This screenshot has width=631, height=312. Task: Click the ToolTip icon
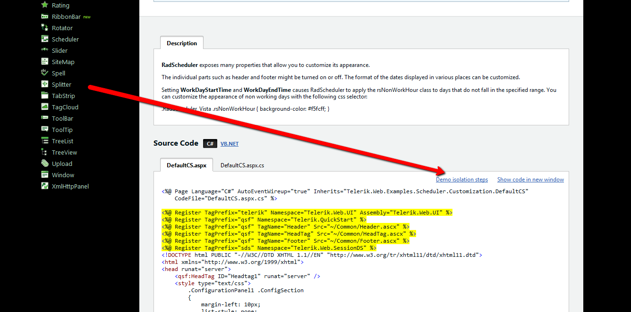[45, 130]
